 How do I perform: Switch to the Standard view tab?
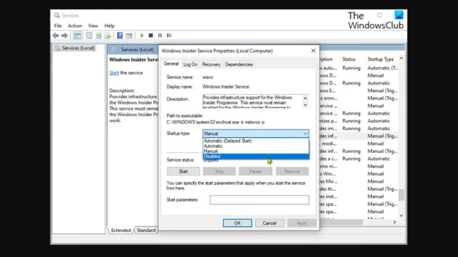click(146, 230)
